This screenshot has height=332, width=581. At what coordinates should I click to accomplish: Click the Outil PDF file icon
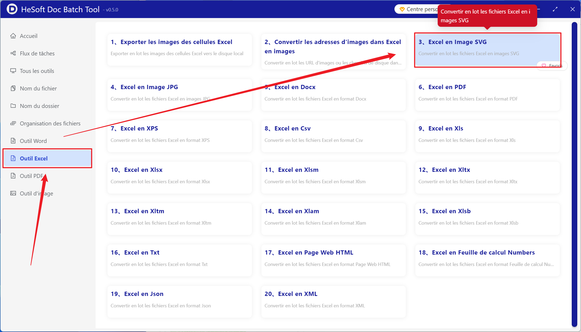tap(13, 176)
